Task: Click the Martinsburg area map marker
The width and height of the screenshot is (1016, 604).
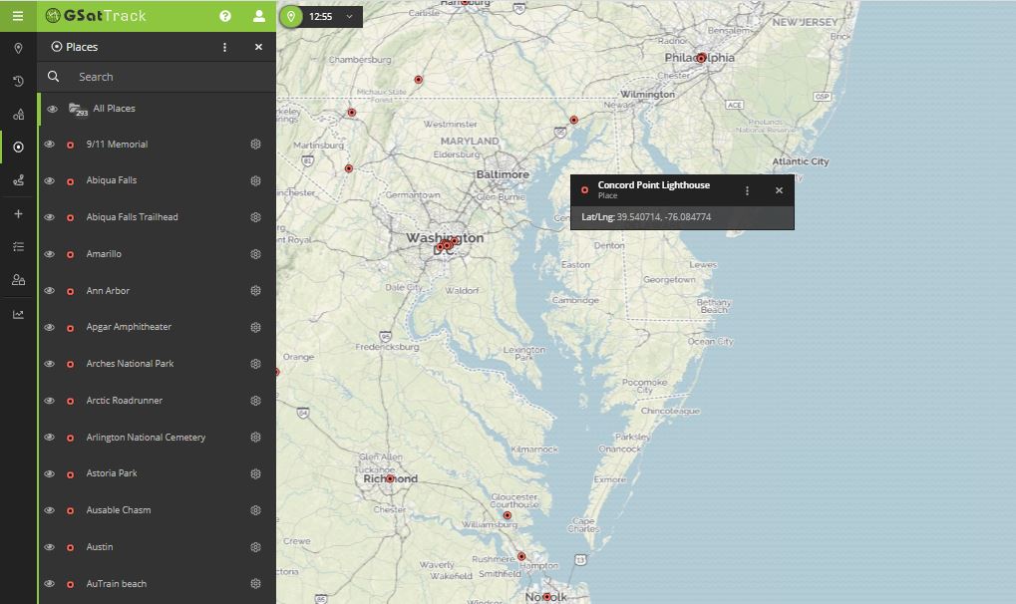Action: pyautogui.click(x=349, y=168)
